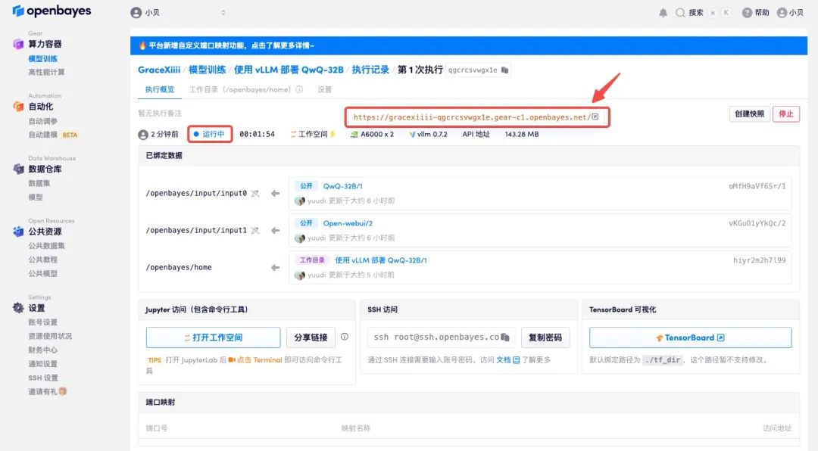Open 公共教程 in the sidebar
Image resolution: width=818 pixels, height=451 pixels.
pos(42,260)
